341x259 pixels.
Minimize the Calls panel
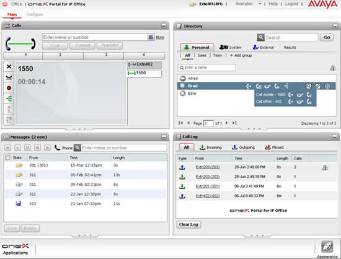pyautogui.click(x=164, y=25)
